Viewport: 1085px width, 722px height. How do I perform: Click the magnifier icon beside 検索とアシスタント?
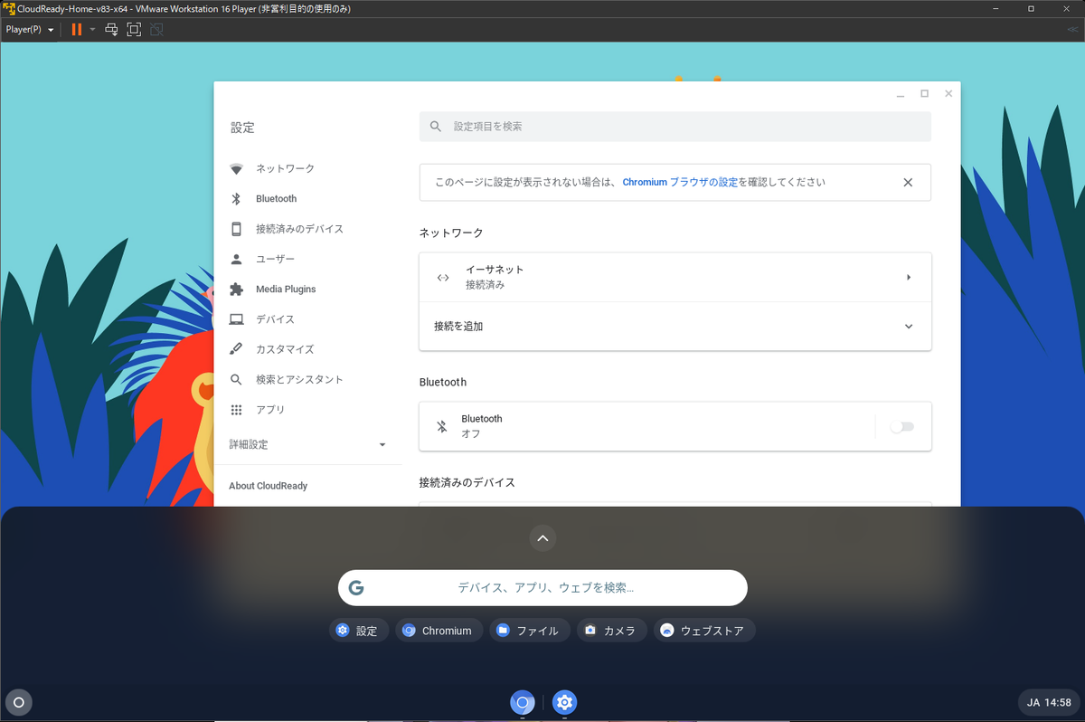[x=236, y=380]
